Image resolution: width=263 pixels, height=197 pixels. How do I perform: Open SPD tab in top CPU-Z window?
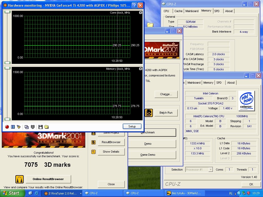click(217, 11)
